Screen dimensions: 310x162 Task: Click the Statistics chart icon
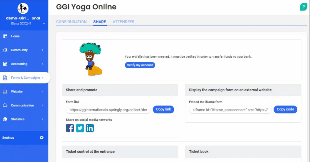click(5, 119)
